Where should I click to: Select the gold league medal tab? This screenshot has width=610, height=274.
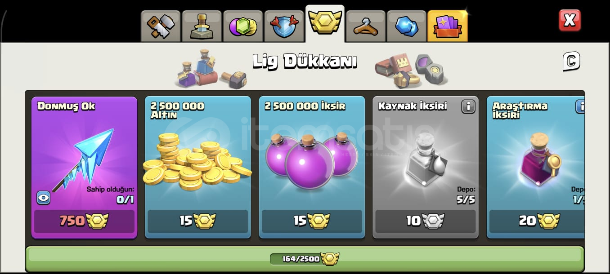pos(325,23)
